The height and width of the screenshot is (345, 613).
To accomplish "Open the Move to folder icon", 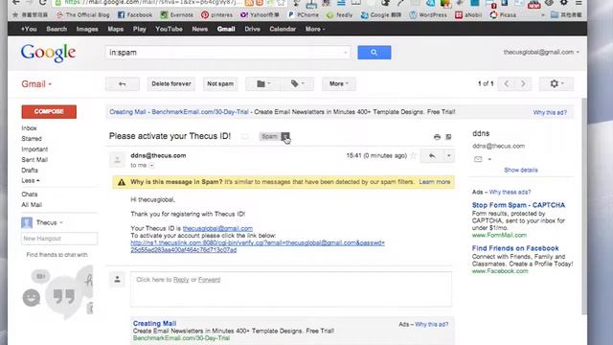I will pos(262,83).
